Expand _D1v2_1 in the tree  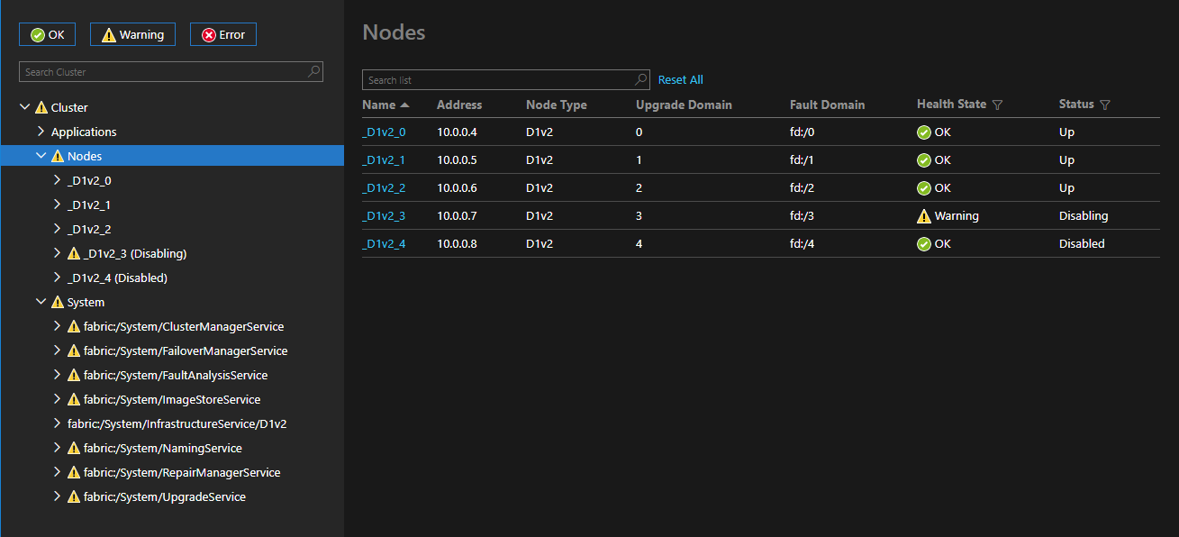click(57, 205)
